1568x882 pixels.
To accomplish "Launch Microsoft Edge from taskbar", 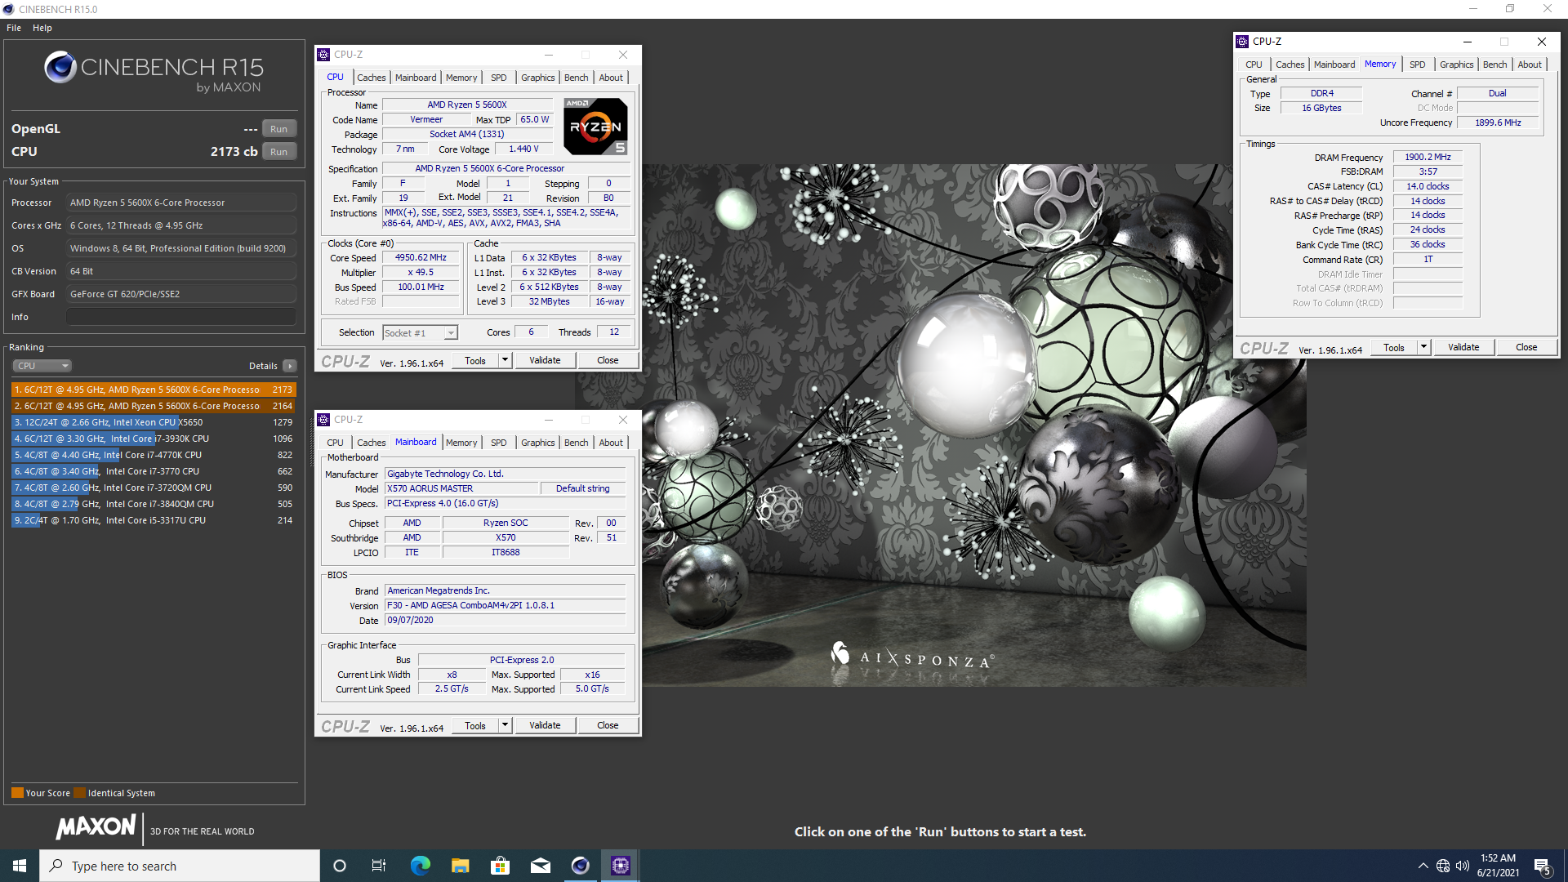I will (x=420, y=866).
